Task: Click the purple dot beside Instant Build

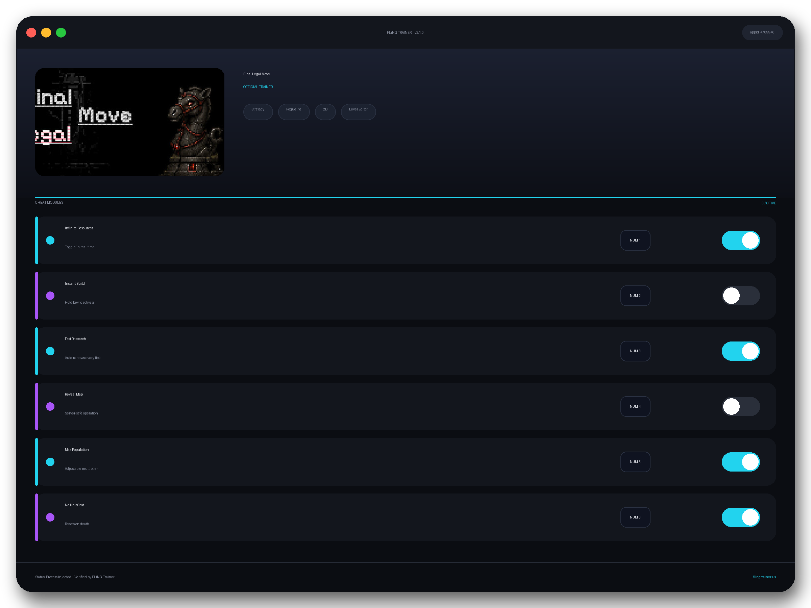Action: 50,296
